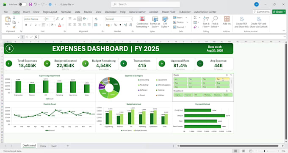Increase font size with the large A icon

[58, 19]
